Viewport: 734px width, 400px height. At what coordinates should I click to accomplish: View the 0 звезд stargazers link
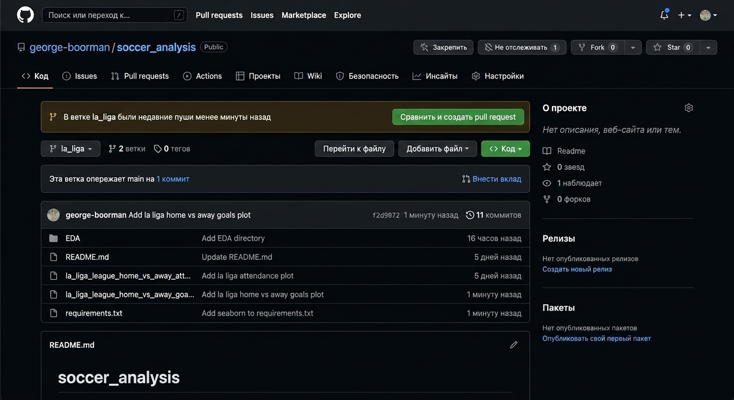(x=564, y=167)
